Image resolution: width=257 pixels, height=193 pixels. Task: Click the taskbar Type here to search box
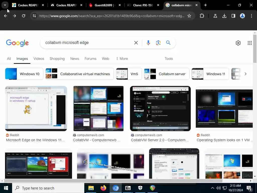pyautogui.click(x=48, y=188)
